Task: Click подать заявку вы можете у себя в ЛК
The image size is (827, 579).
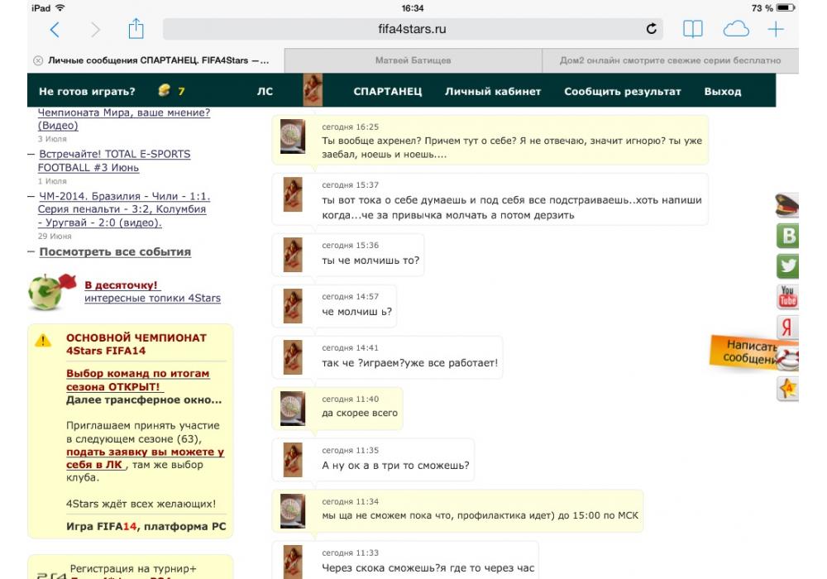Action: (145, 458)
